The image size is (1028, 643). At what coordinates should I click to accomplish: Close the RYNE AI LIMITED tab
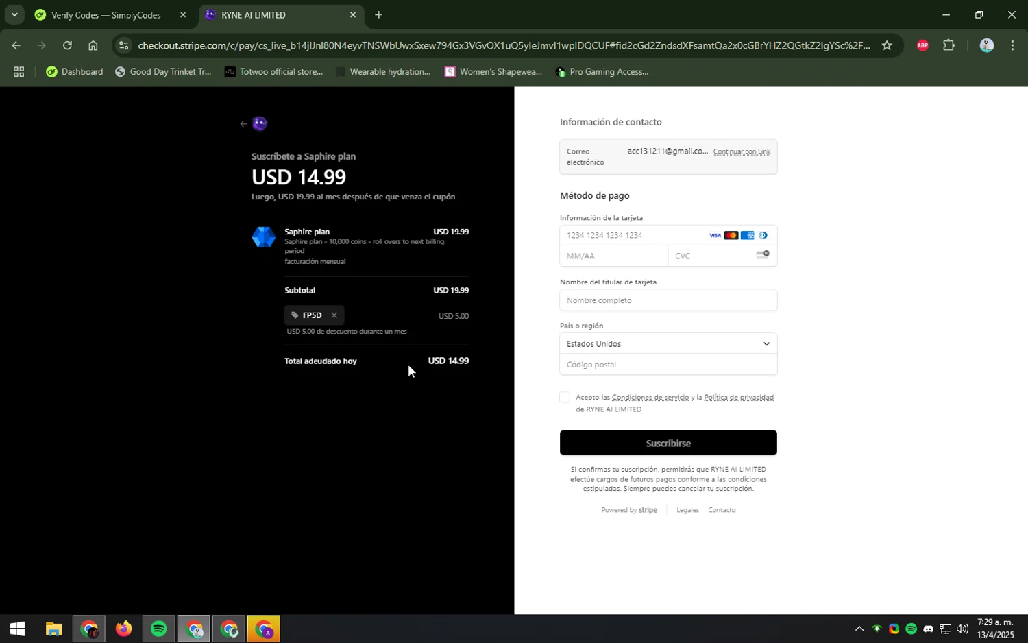[x=353, y=15]
